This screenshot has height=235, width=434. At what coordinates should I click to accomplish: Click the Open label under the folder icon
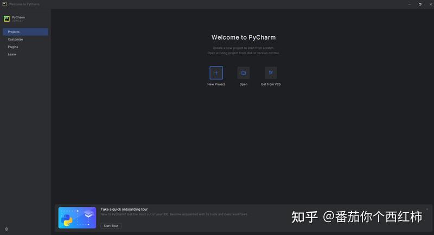pyautogui.click(x=244, y=84)
